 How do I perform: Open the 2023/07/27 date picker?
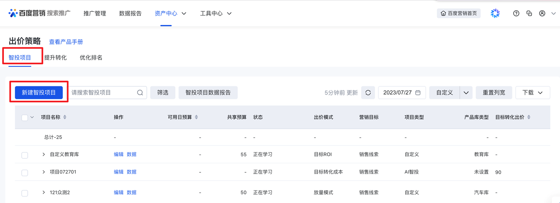coord(401,92)
